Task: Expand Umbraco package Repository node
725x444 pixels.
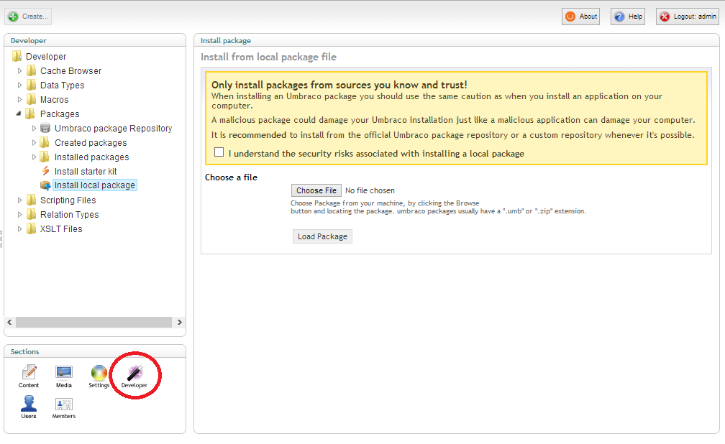Action: pos(34,128)
